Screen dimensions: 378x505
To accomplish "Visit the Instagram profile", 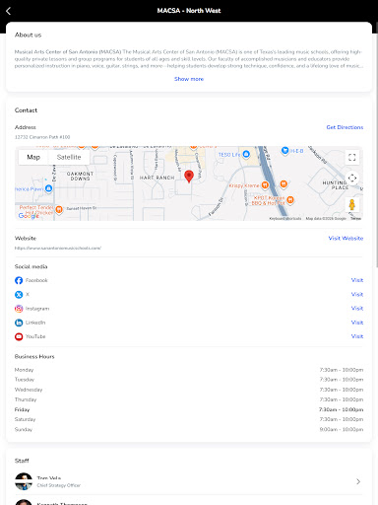I will pyautogui.click(x=357, y=308).
